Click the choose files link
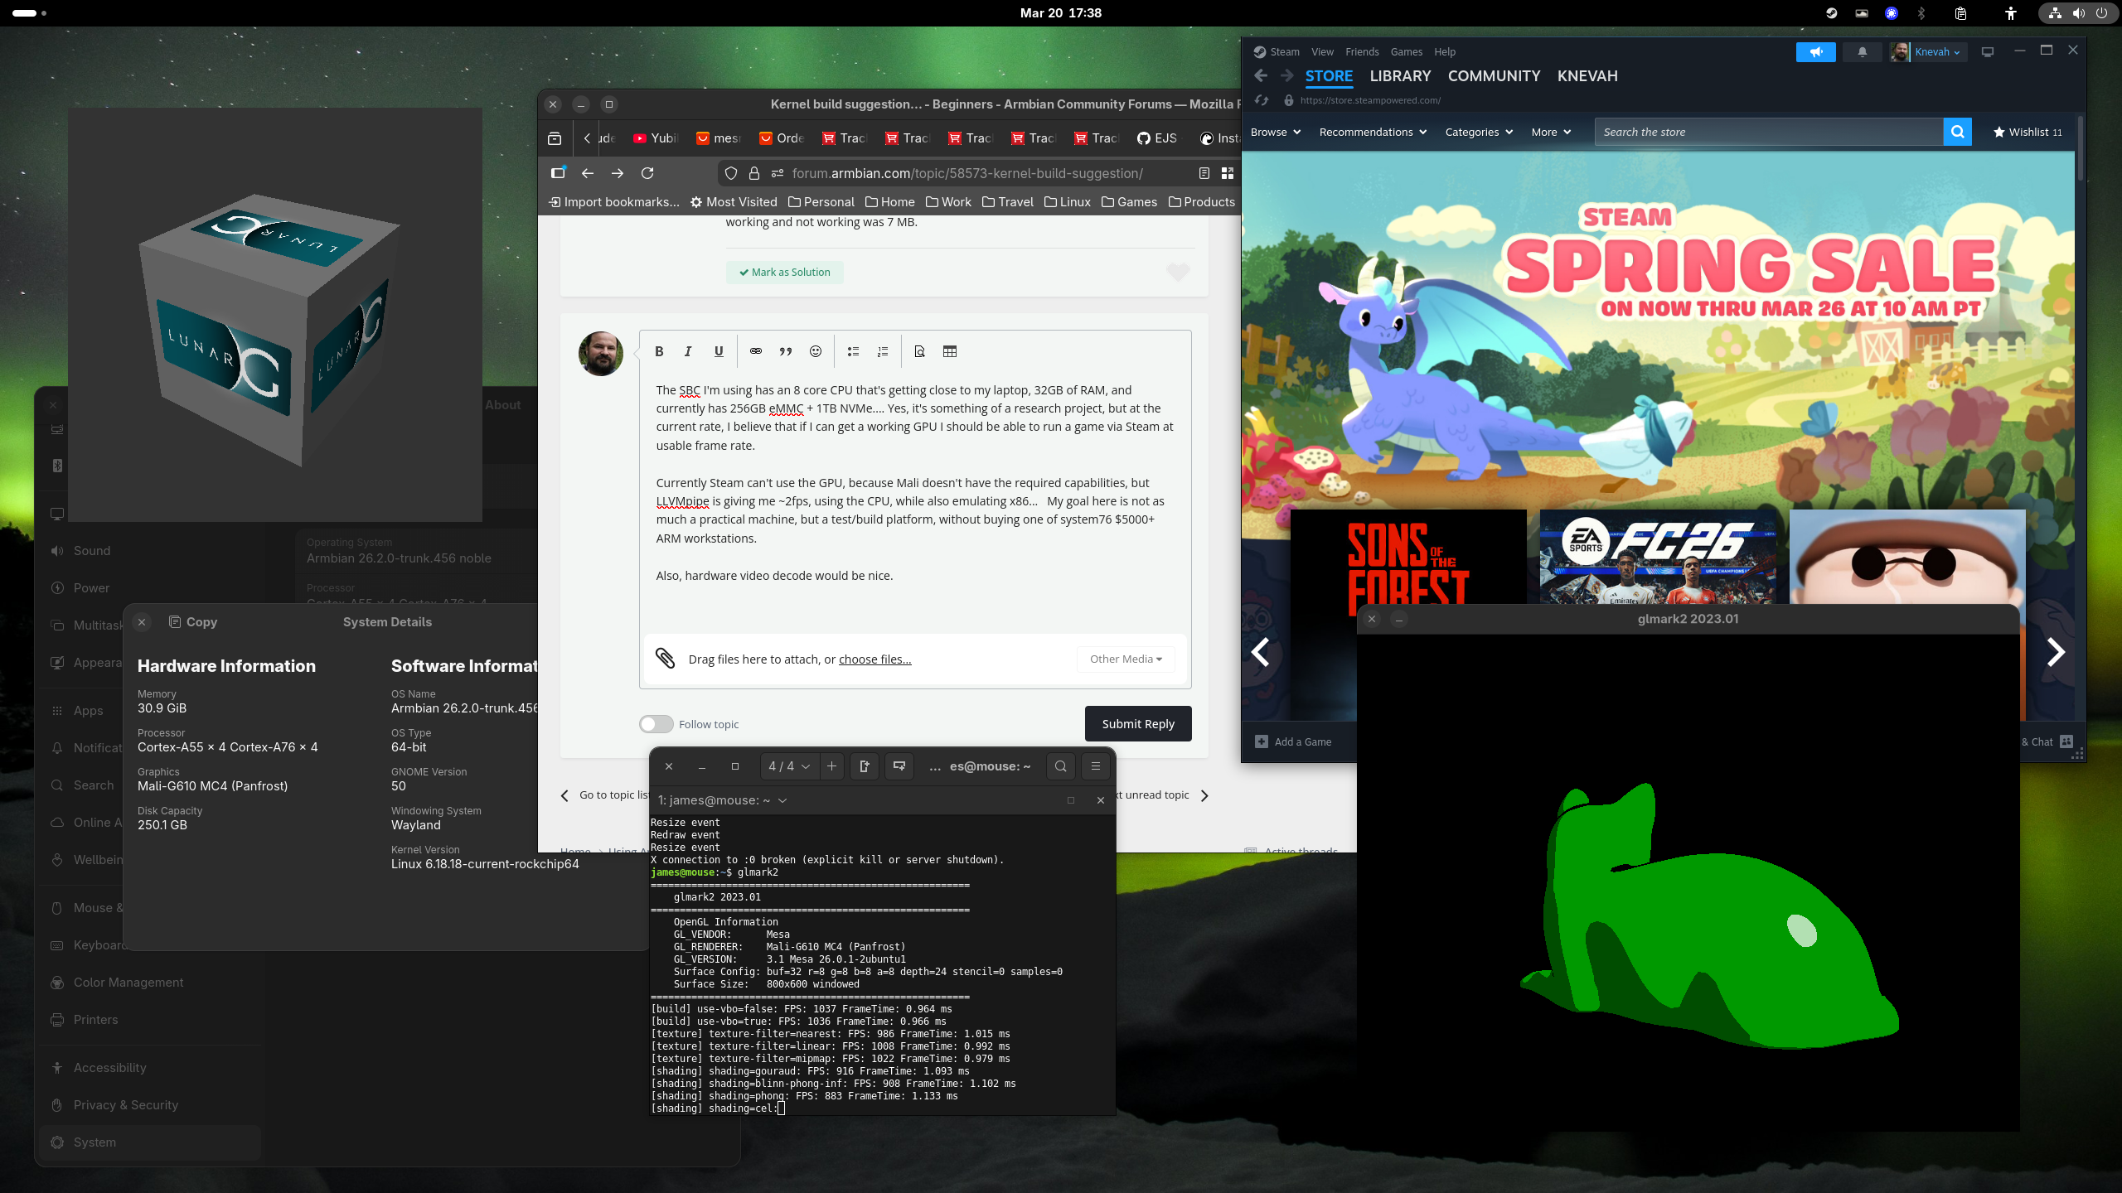2122x1193 pixels. coord(874,659)
